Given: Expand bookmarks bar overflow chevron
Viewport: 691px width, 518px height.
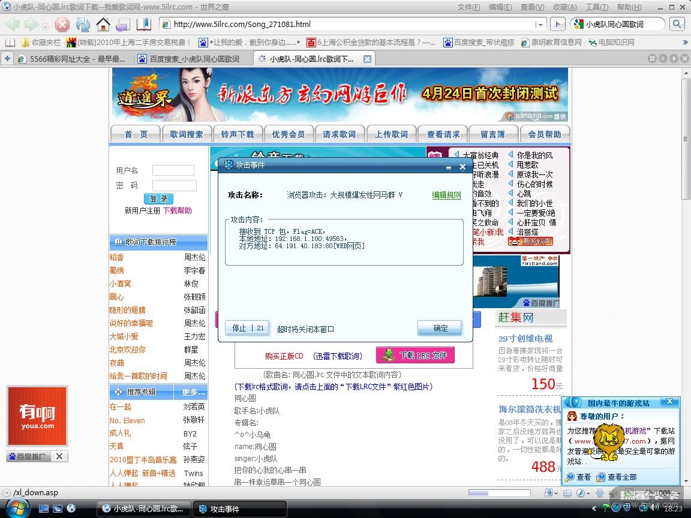Looking at the screenshot, I should (685, 43).
